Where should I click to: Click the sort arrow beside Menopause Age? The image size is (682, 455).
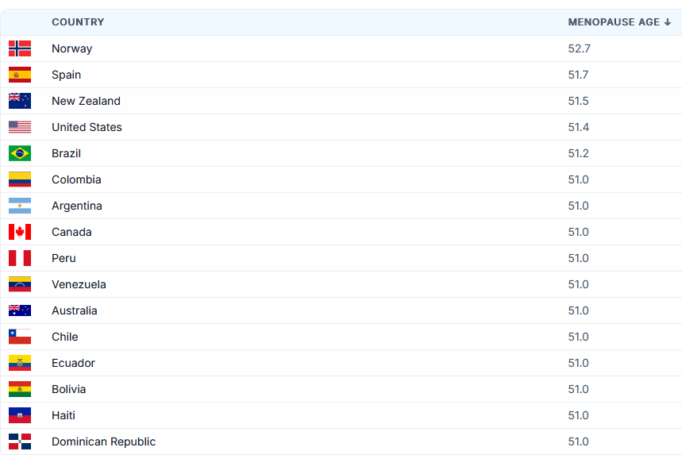pyautogui.click(x=668, y=22)
